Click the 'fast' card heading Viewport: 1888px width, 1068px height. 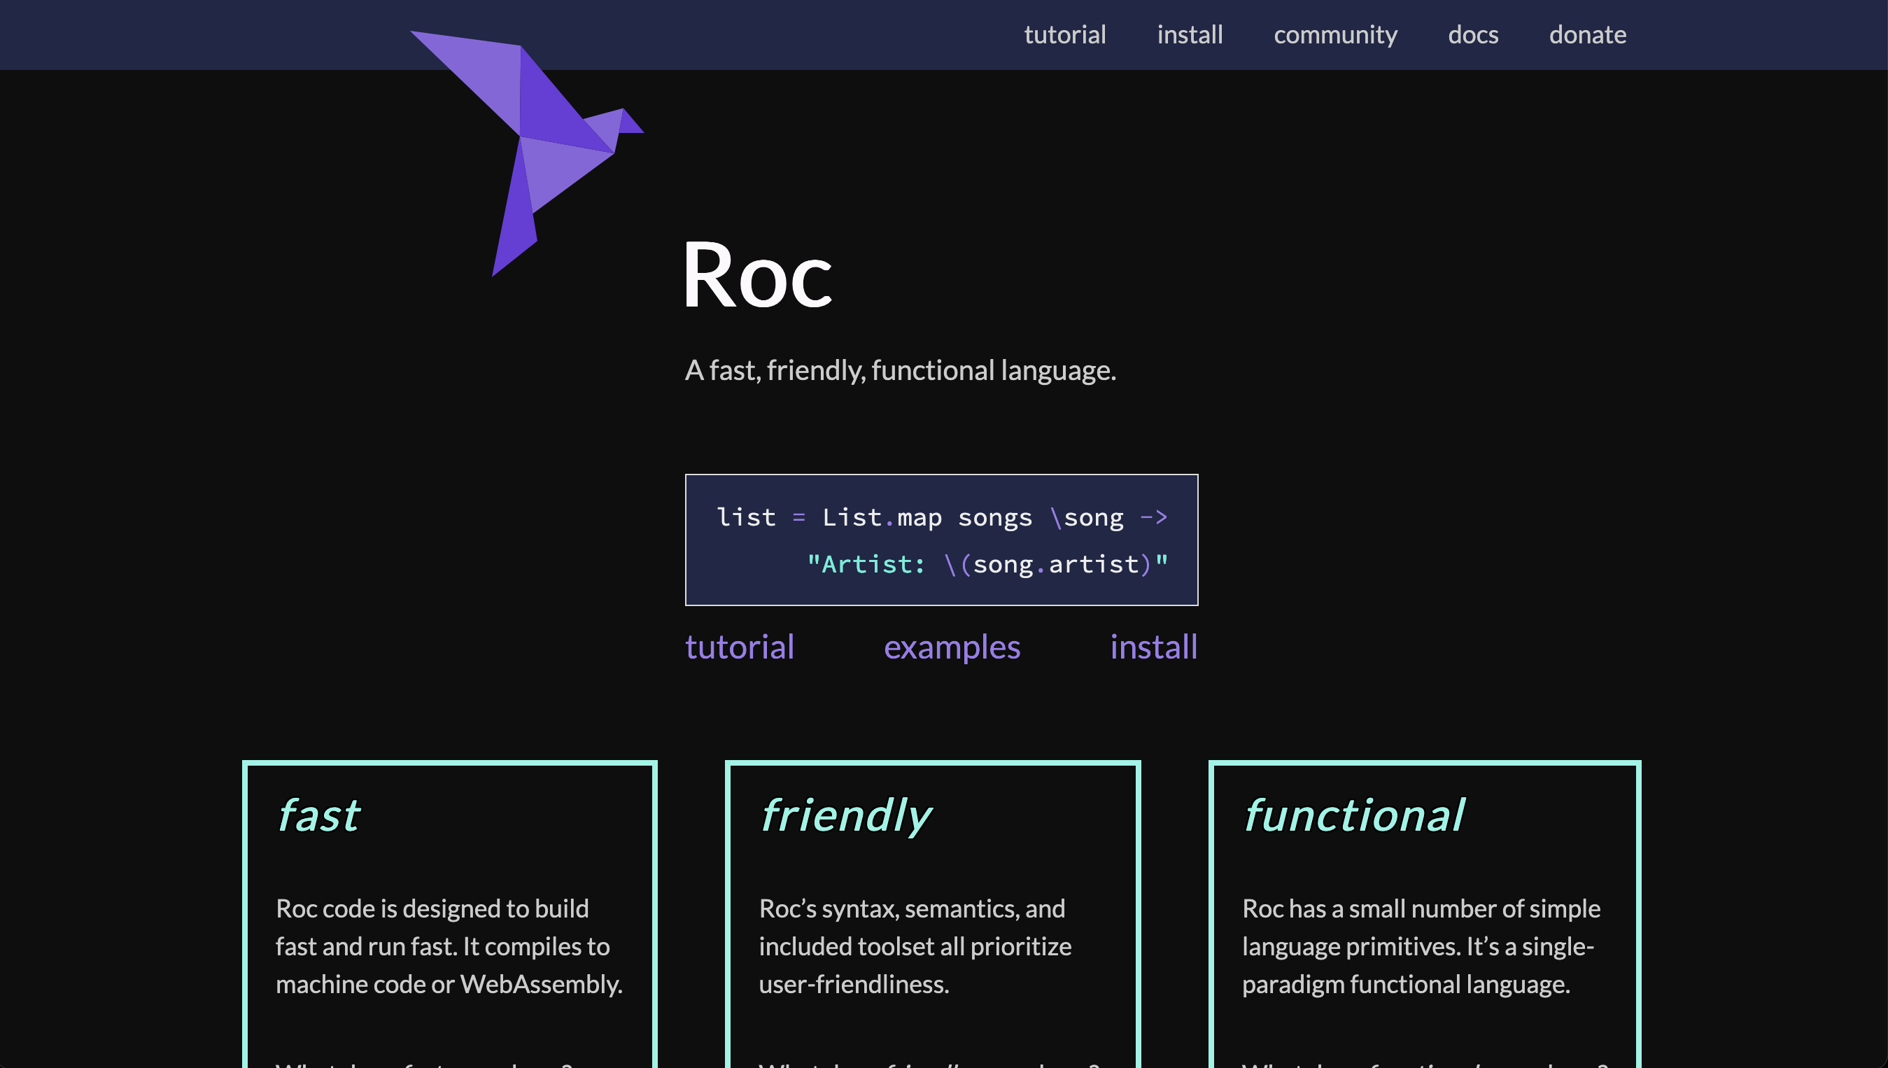click(318, 815)
